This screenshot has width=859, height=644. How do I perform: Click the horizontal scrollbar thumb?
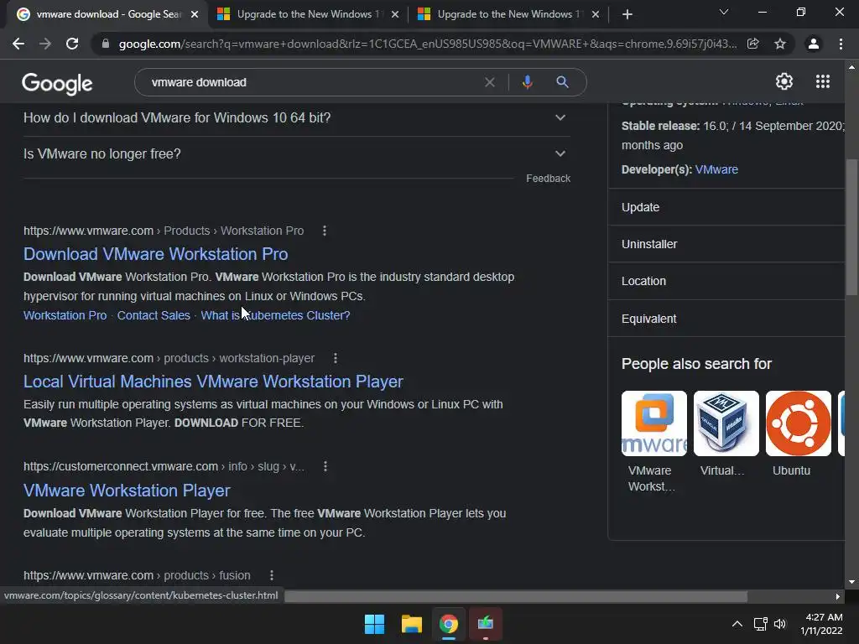point(516,596)
